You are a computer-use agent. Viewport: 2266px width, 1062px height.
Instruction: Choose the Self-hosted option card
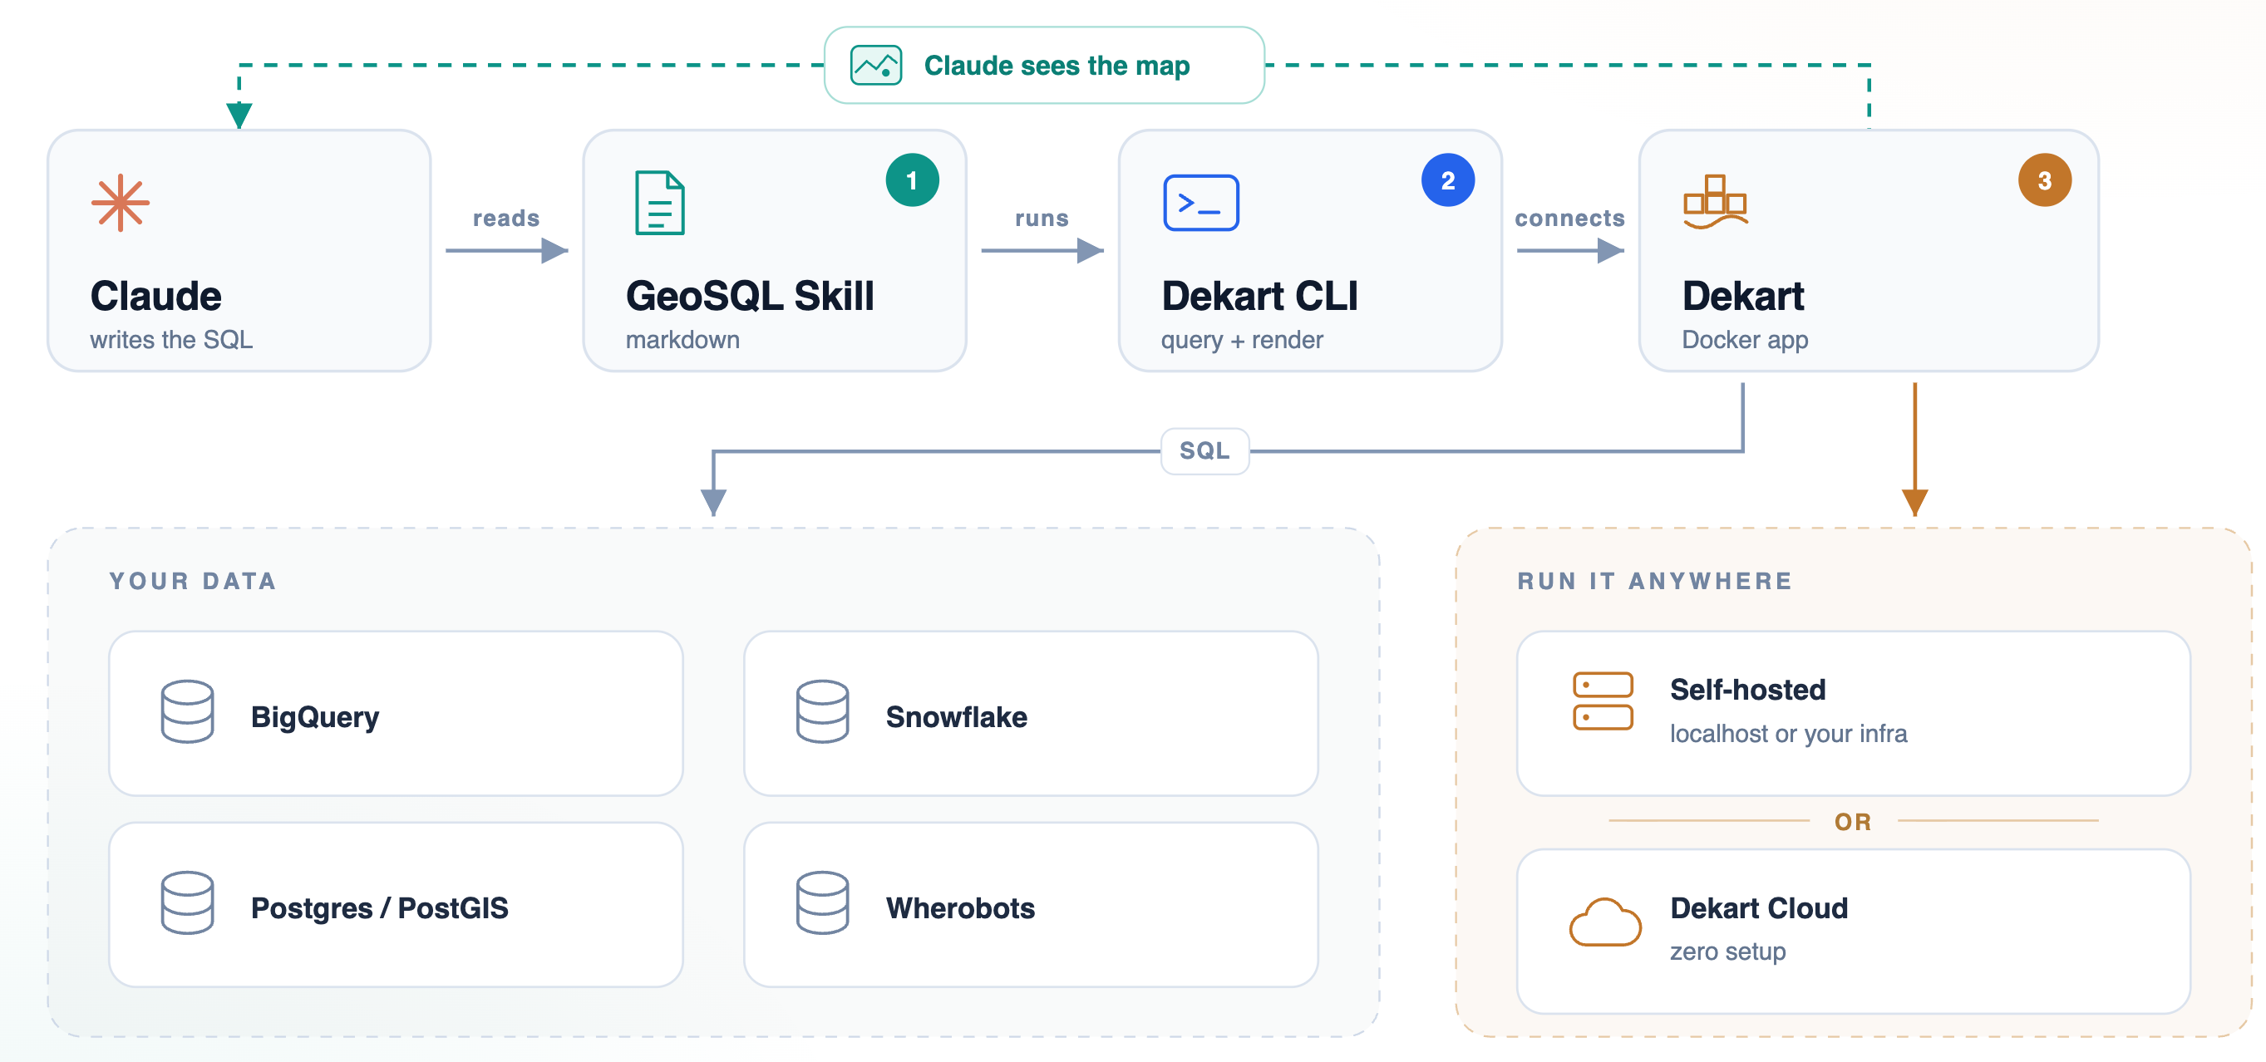(1854, 713)
